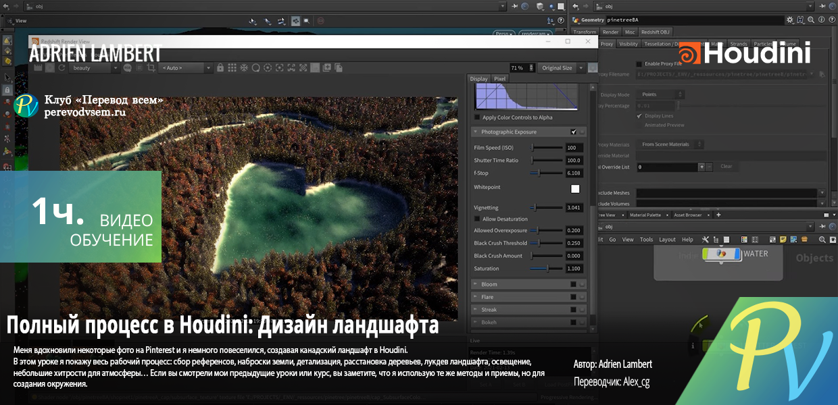Click the padlock icon in Redshift toolbar

(x=220, y=67)
